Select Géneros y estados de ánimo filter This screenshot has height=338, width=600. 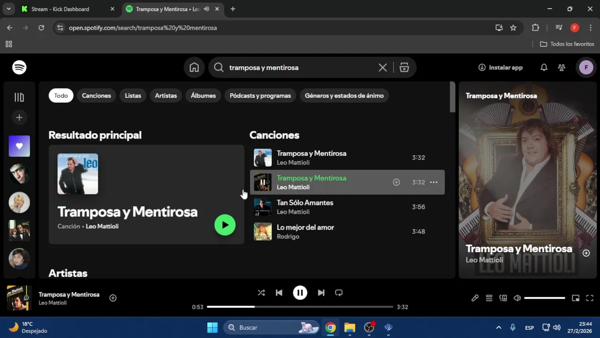pos(344,96)
